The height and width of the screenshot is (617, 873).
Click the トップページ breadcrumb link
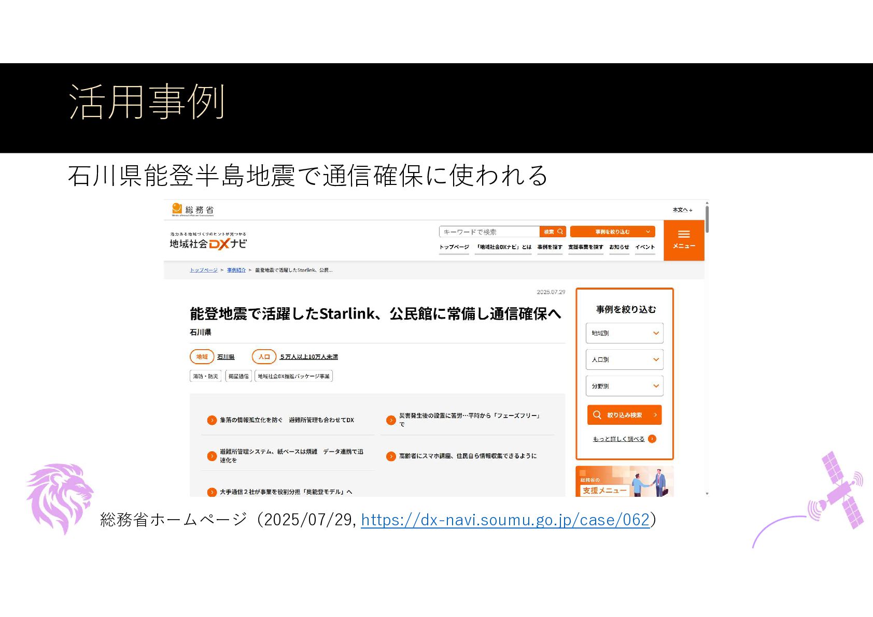click(x=204, y=270)
